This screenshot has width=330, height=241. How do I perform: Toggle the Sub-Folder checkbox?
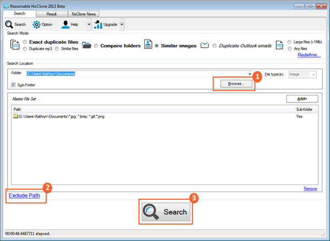(x=13, y=85)
